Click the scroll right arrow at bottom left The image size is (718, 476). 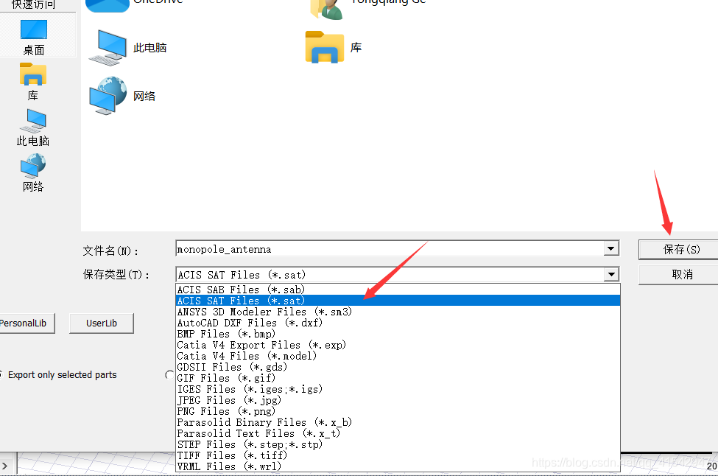tap(5, 466)
